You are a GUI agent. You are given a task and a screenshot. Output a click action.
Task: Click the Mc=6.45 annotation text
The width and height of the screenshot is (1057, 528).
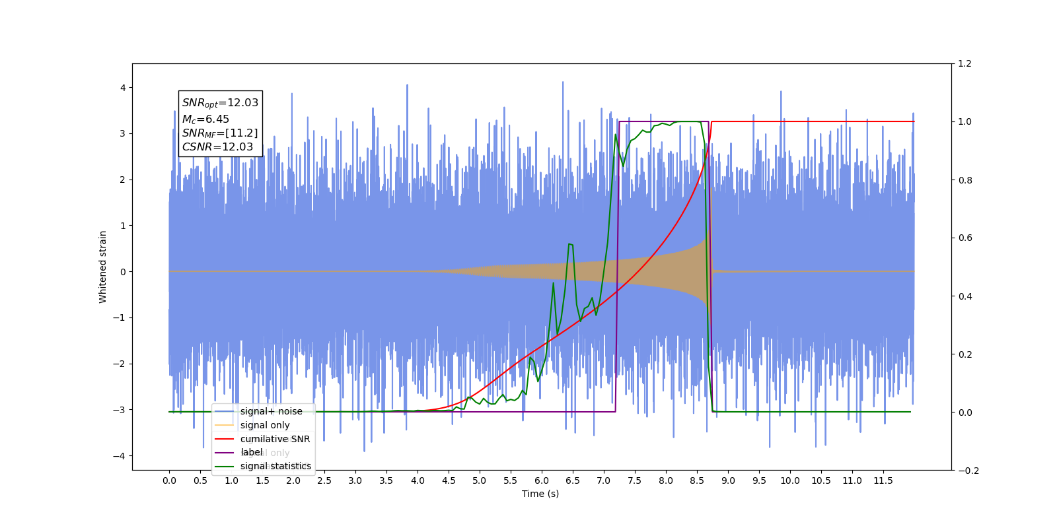tap(205, 119)
